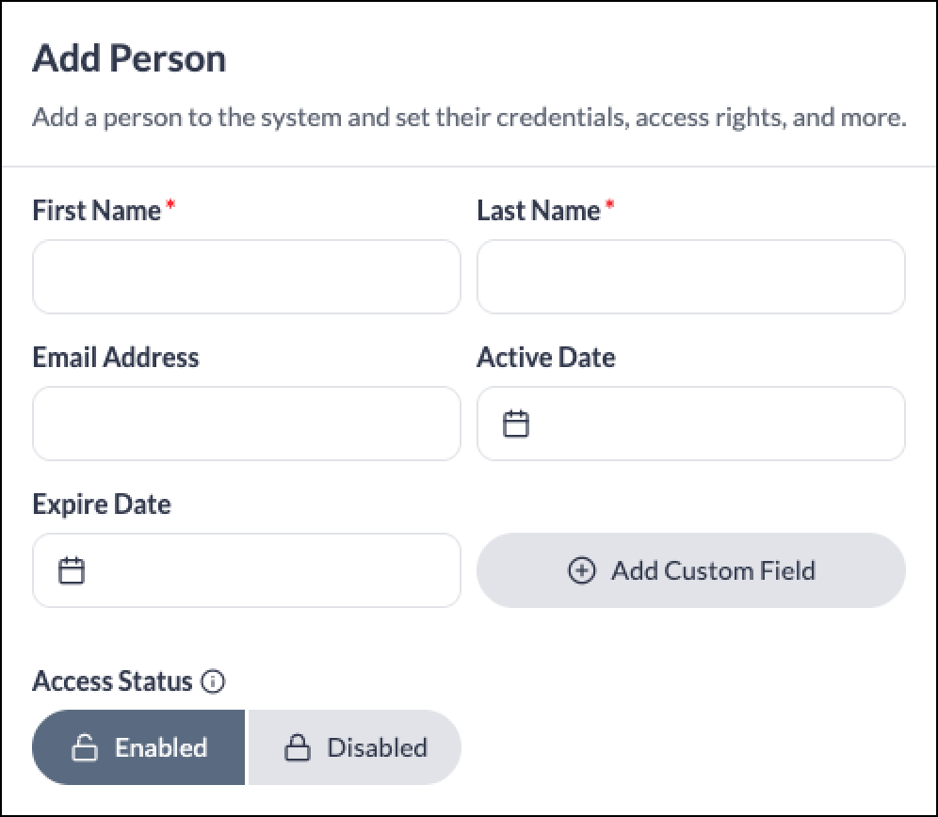Viewport: 938px width, 817px height.
Task: Click the calendar icon in Expire Date
Action: [x=72, y=570]
